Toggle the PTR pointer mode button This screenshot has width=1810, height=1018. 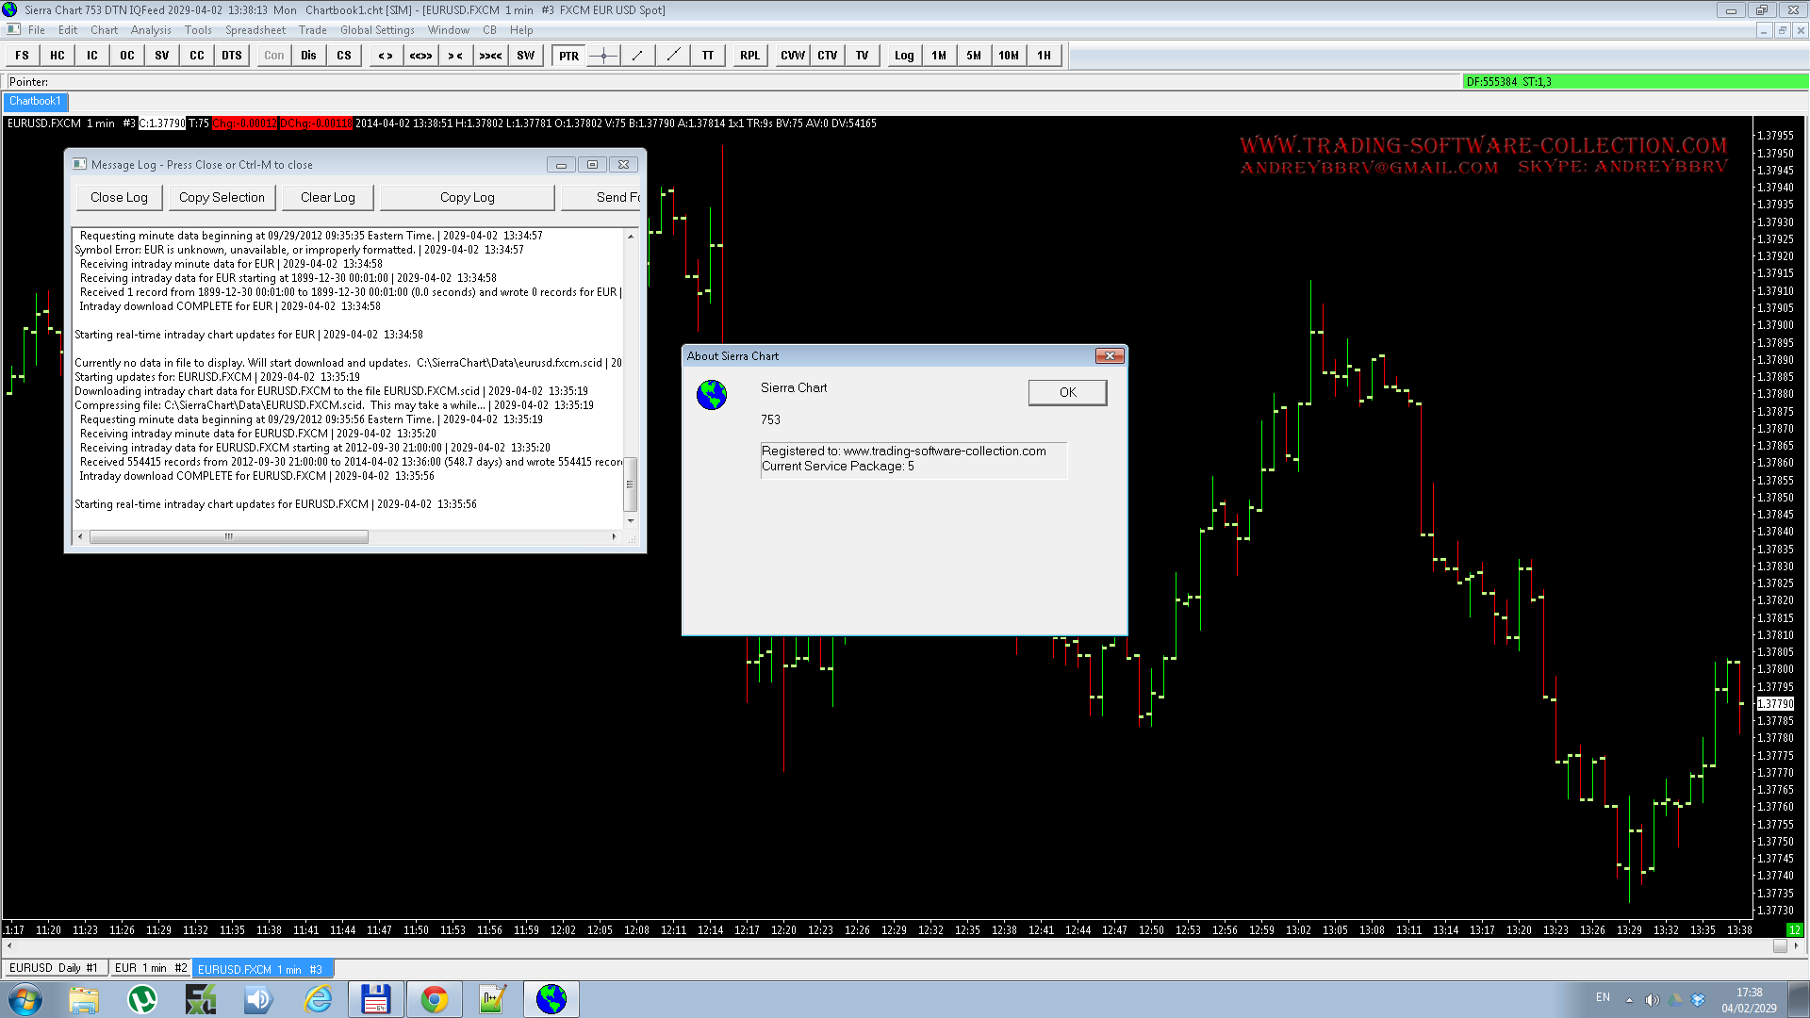pos(568,56)
